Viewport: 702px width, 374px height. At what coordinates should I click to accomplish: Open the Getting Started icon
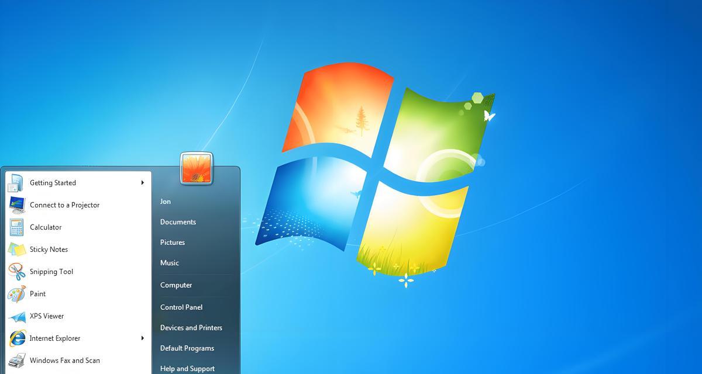point(16,183)
